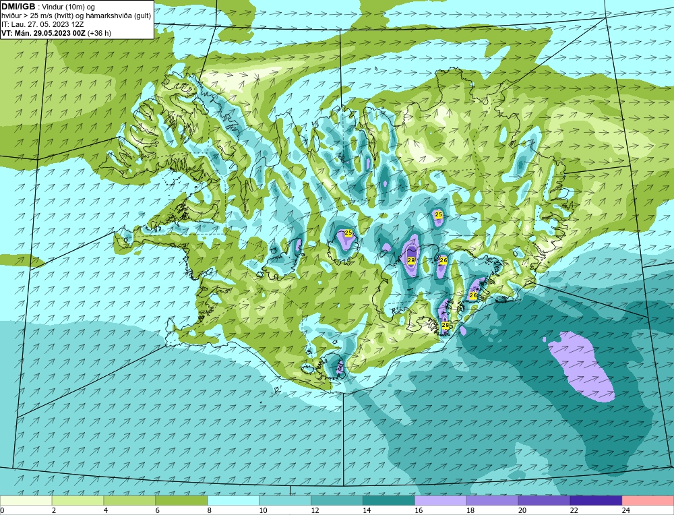This screenshot has width=674, height=515.
Task: Click the legend scale value 4
Action: point(106,510)
